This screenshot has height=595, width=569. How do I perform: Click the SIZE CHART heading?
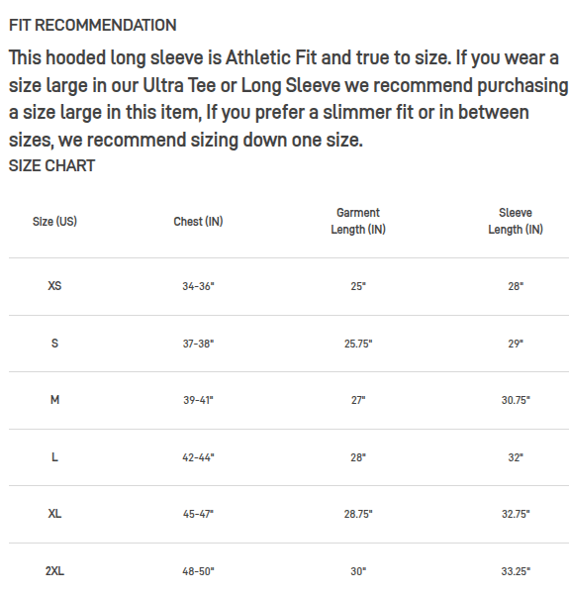[x=52, y=165]
